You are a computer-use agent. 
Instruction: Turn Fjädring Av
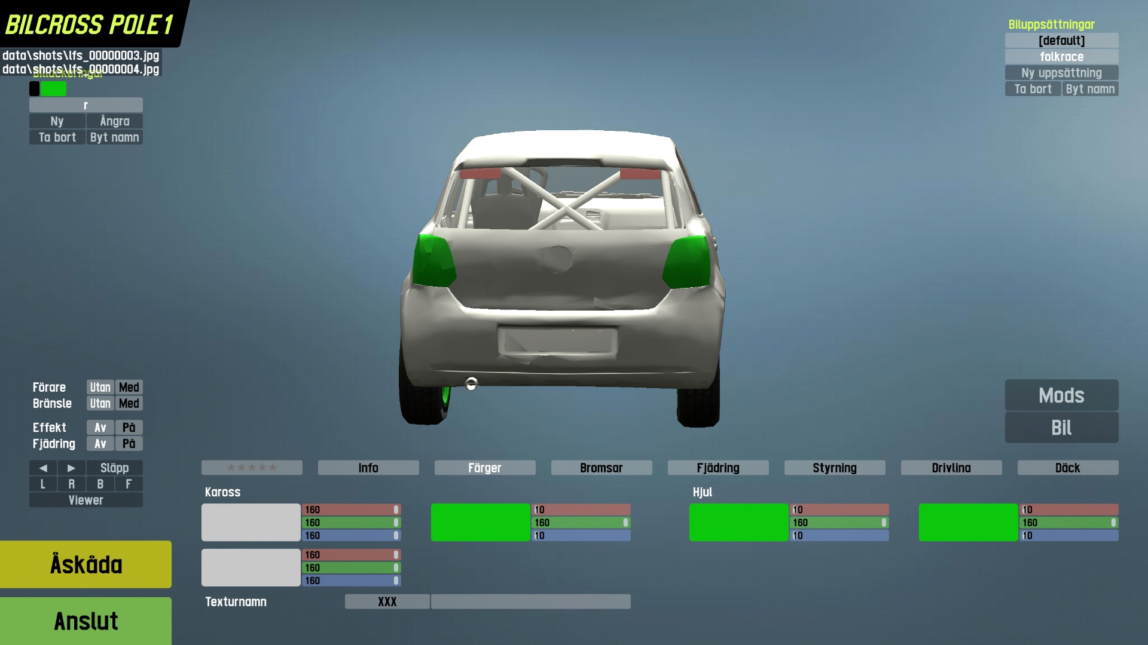point(100,444)
